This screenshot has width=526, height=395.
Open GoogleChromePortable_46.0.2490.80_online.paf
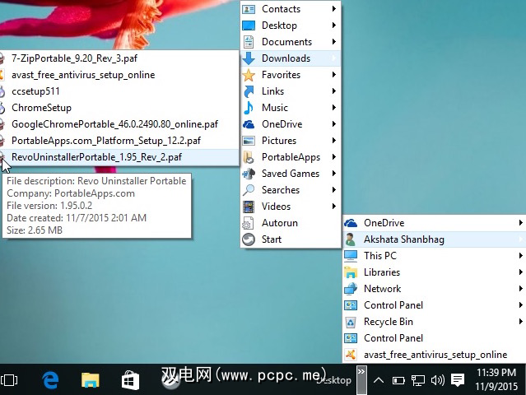[x=119, y=124]
